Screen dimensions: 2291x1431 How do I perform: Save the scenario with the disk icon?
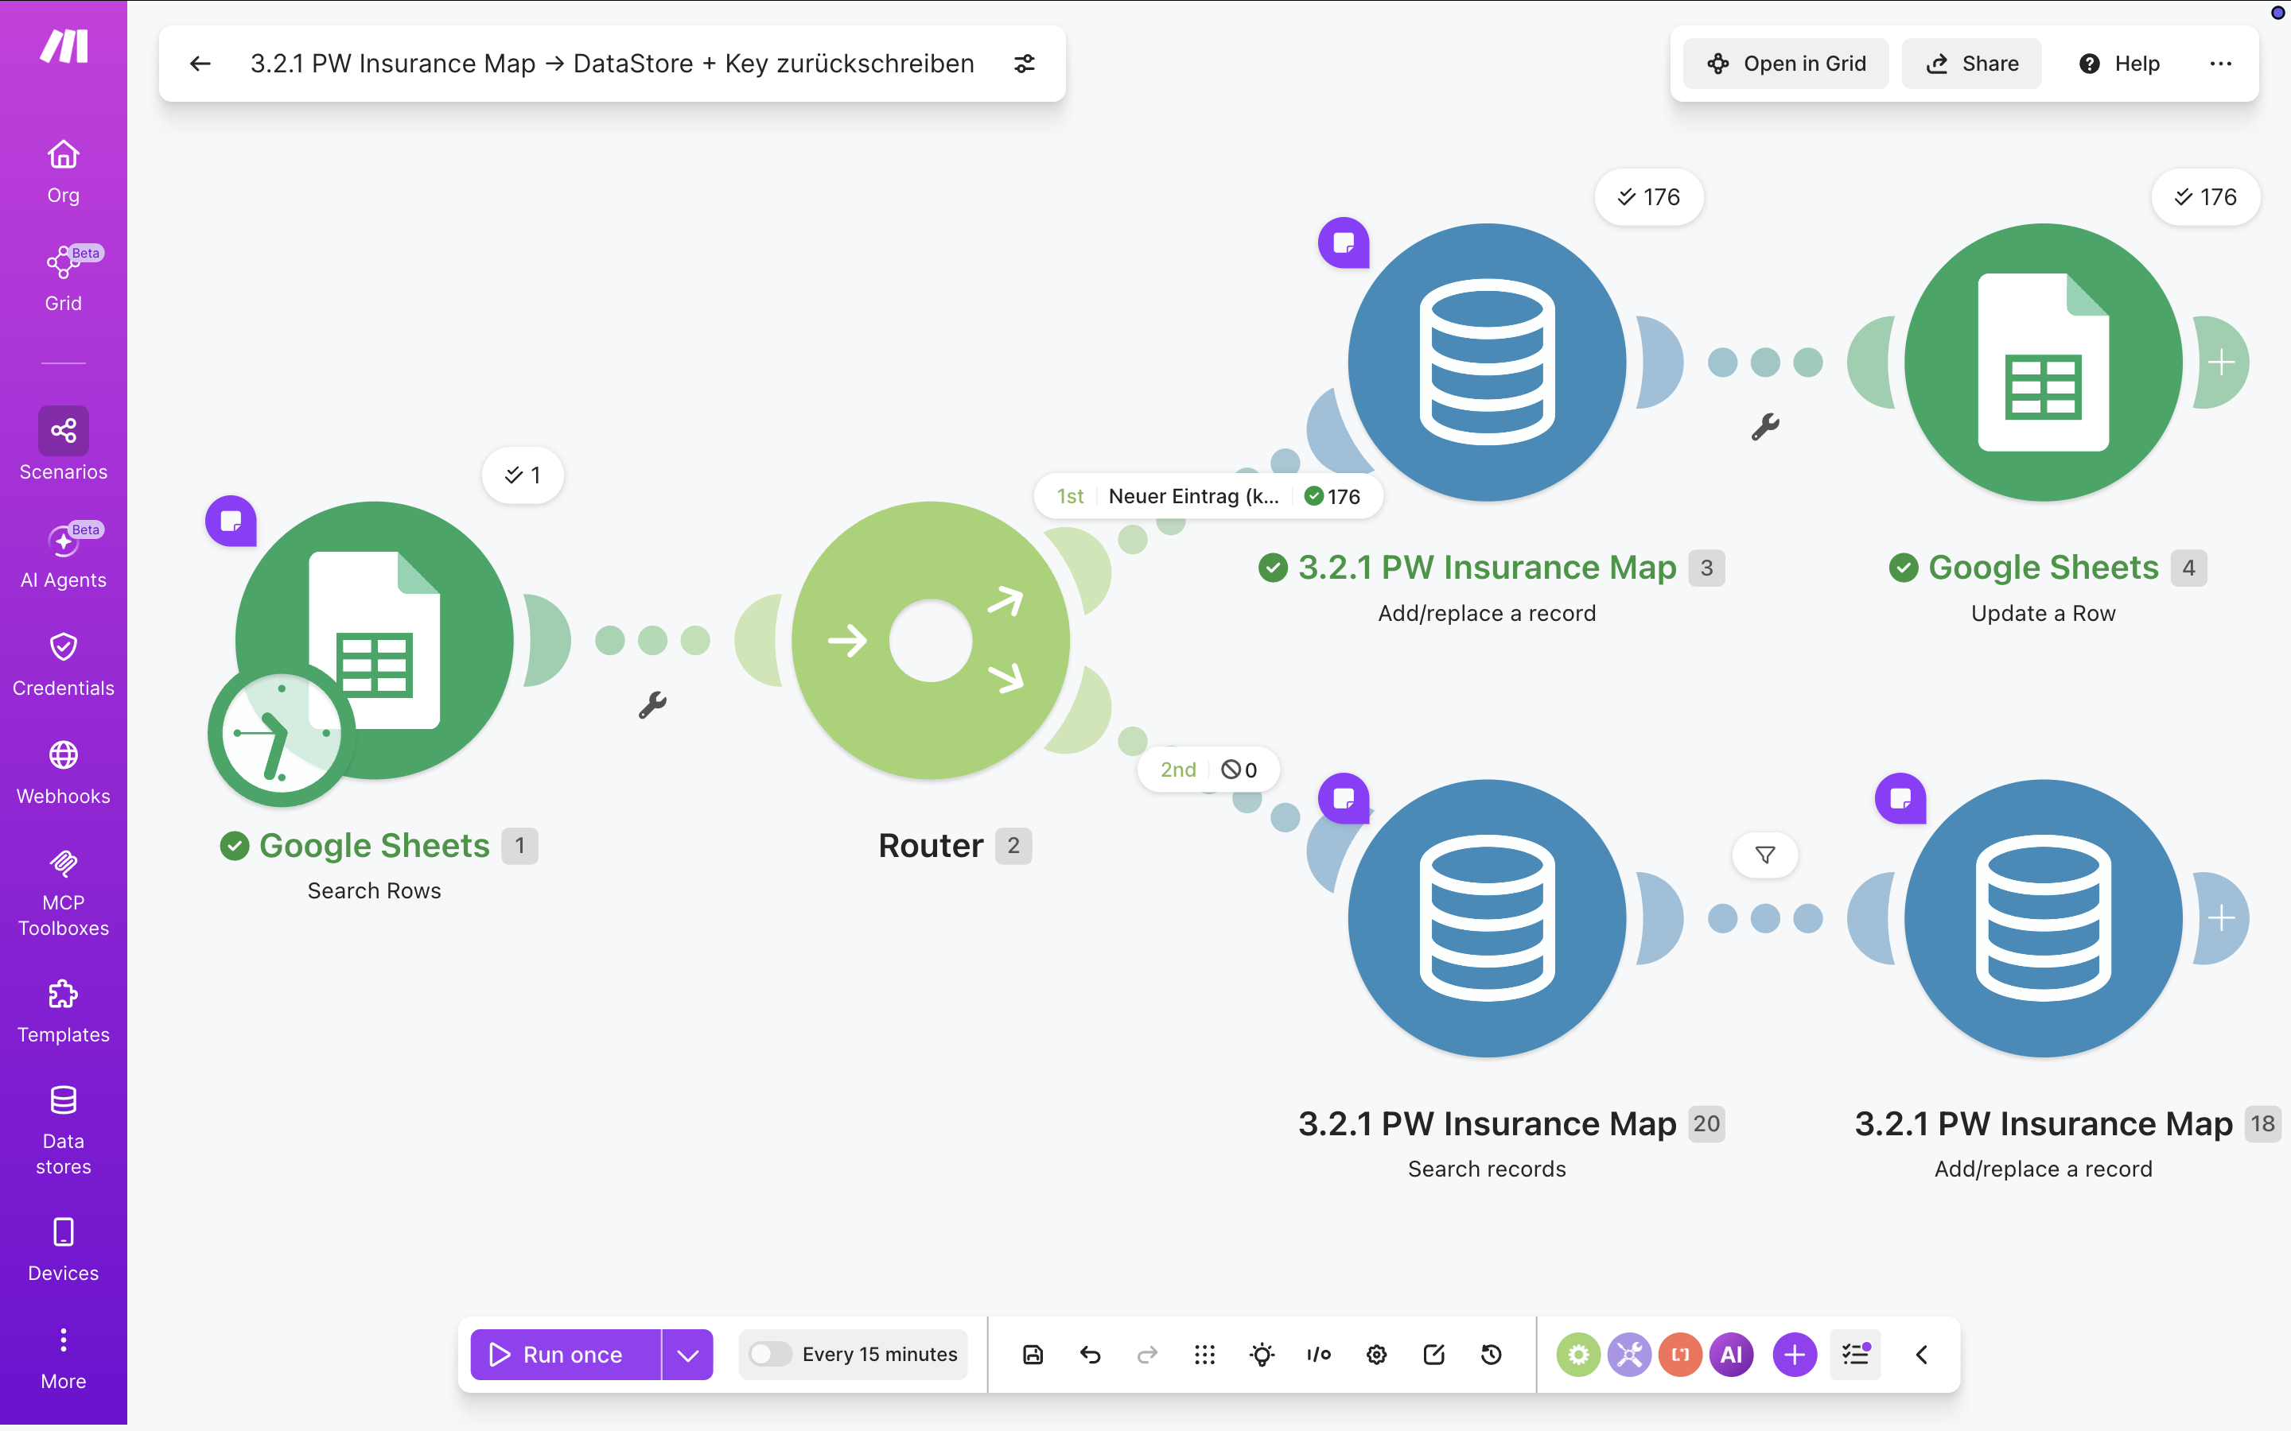1033,1355
